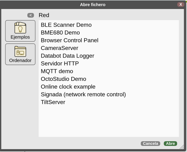Select Servidor HTTP entry
The image size is (187, 152).
point(60,64)
